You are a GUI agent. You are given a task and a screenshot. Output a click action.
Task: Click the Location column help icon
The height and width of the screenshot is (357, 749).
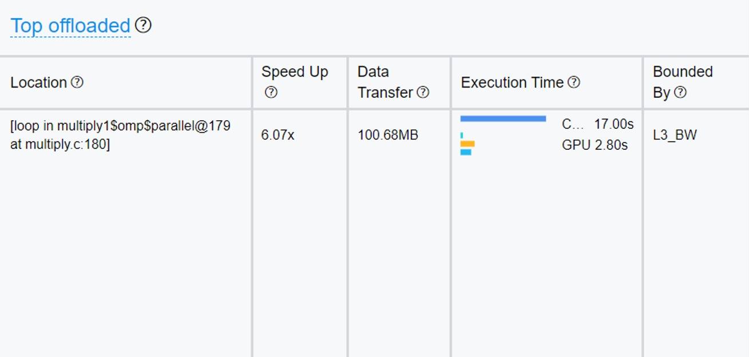click(x=77, y=82)
